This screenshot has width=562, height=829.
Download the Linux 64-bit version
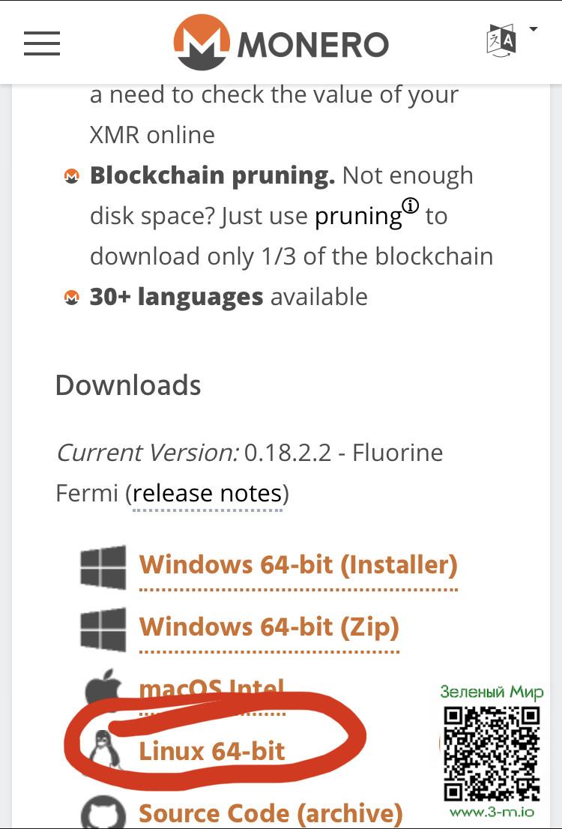pos(212,750)
